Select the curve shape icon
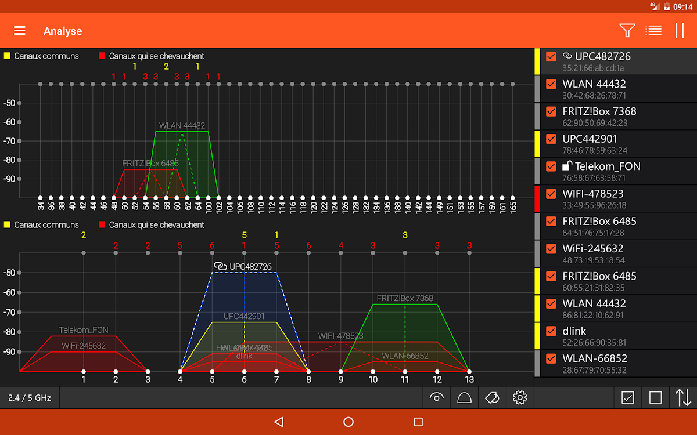The width and height of the screenshot is (697, 435). click(465, 397)
